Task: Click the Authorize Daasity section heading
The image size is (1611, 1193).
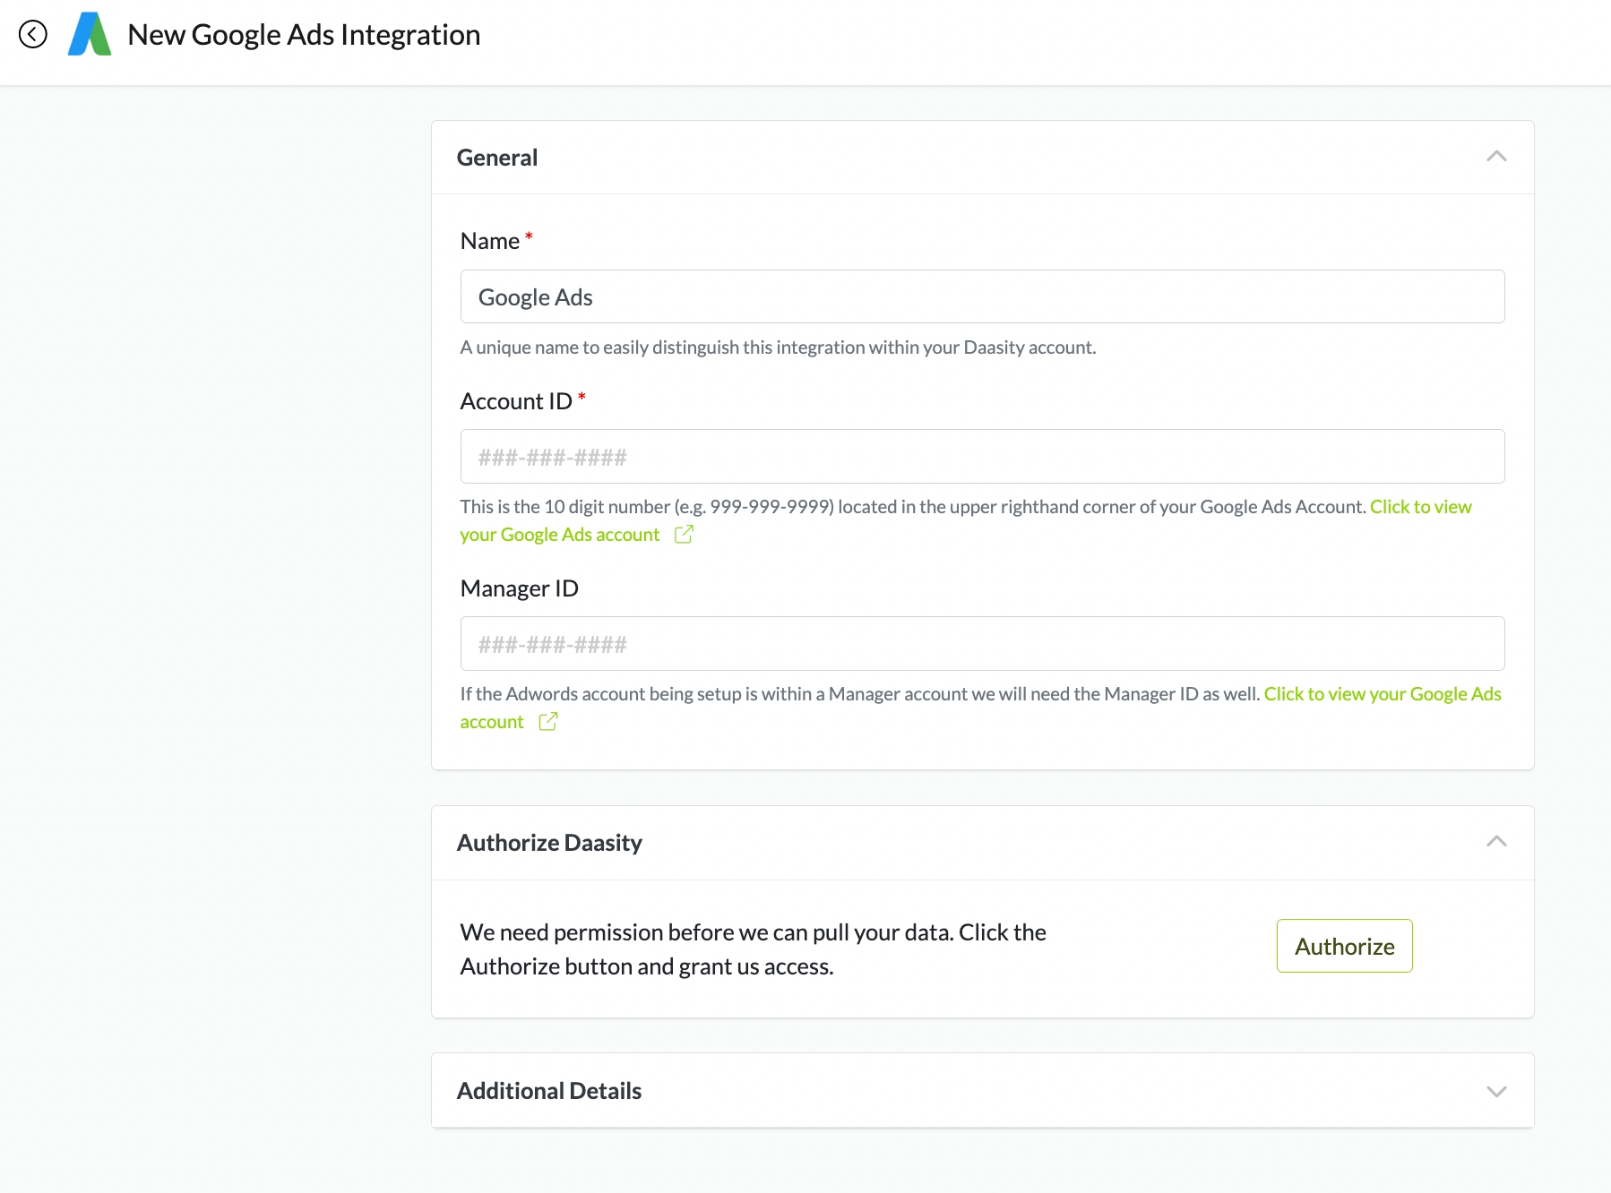Action: (x=549, y=843)
